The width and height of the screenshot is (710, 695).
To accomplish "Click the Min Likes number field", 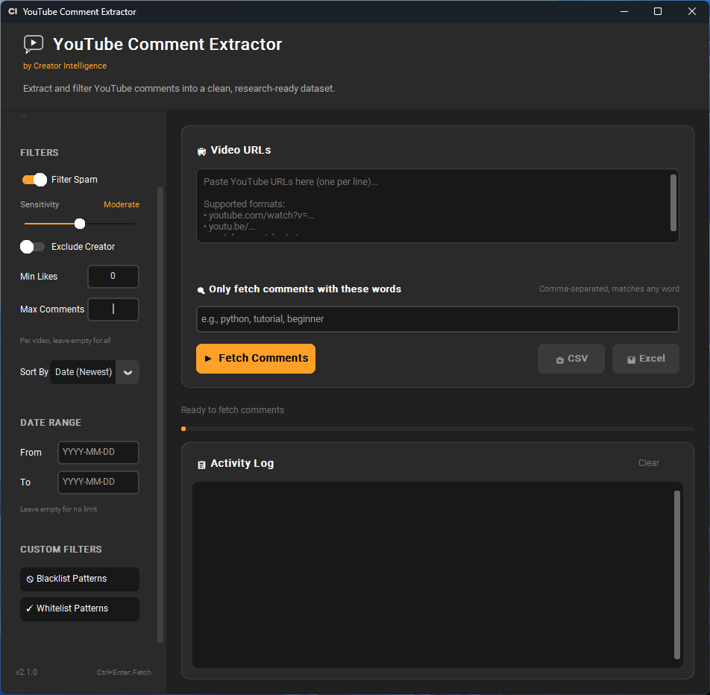I will 113,276.
